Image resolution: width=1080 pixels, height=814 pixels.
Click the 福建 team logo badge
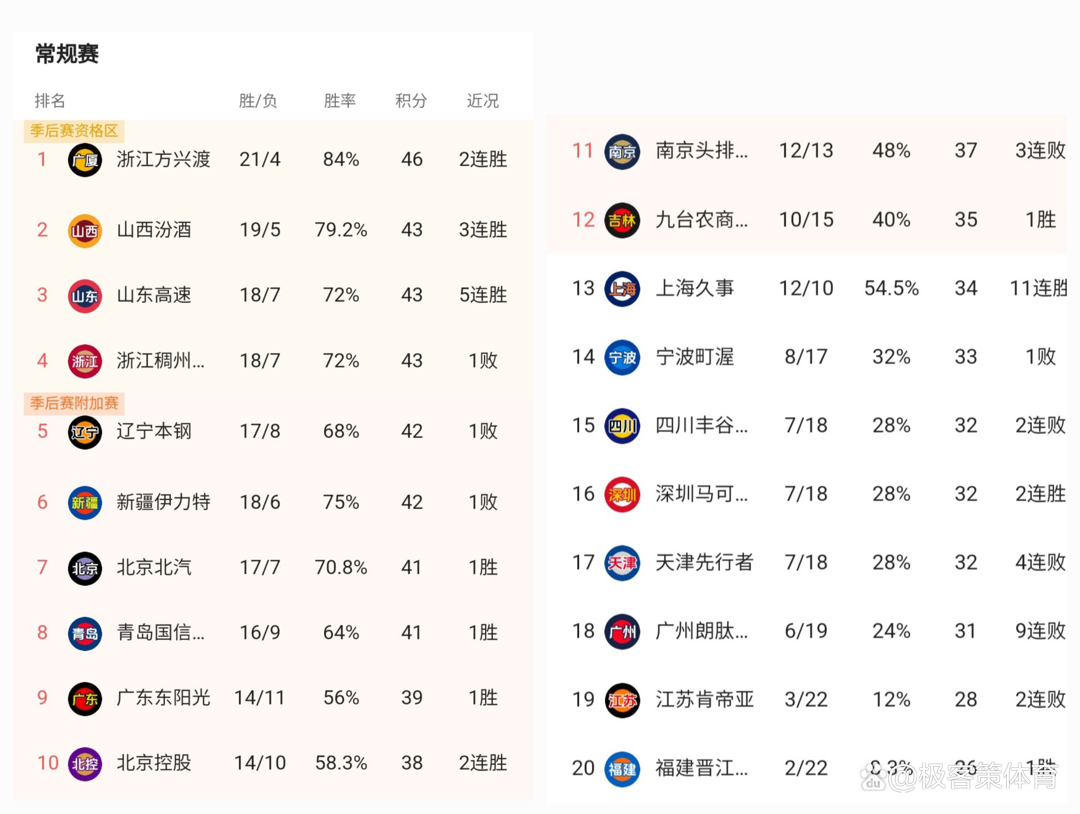(x=621, y=769)
